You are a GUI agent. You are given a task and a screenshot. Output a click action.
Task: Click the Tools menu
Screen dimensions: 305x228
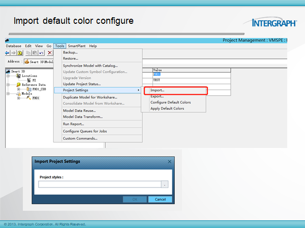[x=59, y=46]
